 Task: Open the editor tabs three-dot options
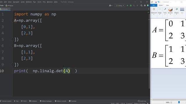(149, 9)
